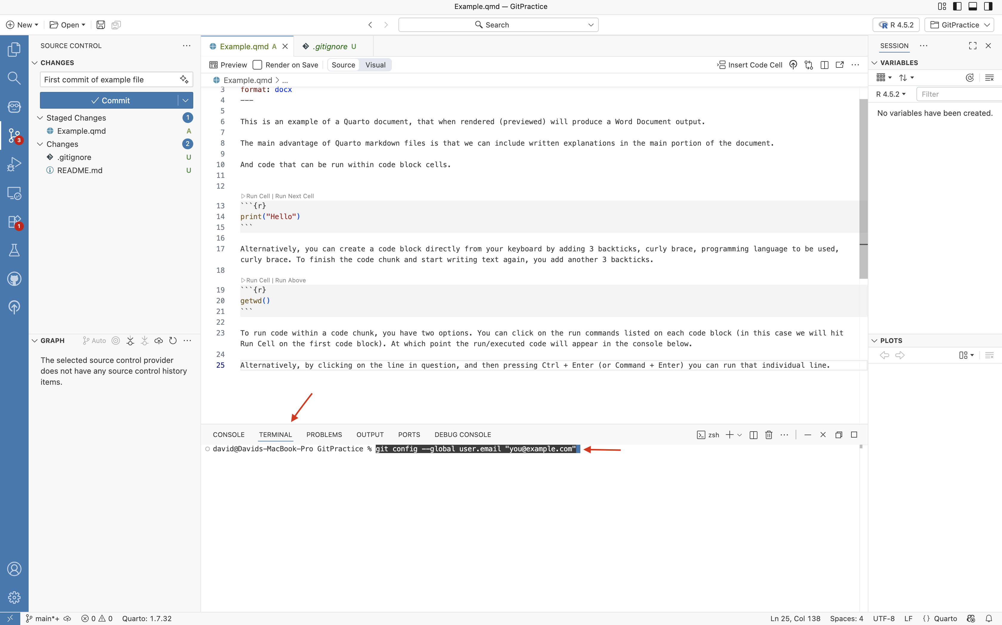The width and height of the screenshot is (1002, 625).
Task: Switch editor to Visual mode
Action: coord(375,65)
